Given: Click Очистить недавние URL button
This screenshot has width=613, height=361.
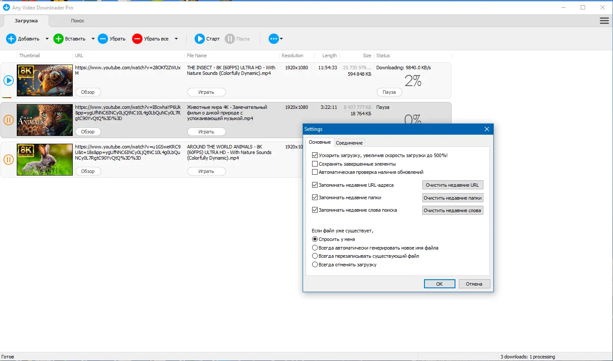Looking at the screenshot, I should coord(452,185).
